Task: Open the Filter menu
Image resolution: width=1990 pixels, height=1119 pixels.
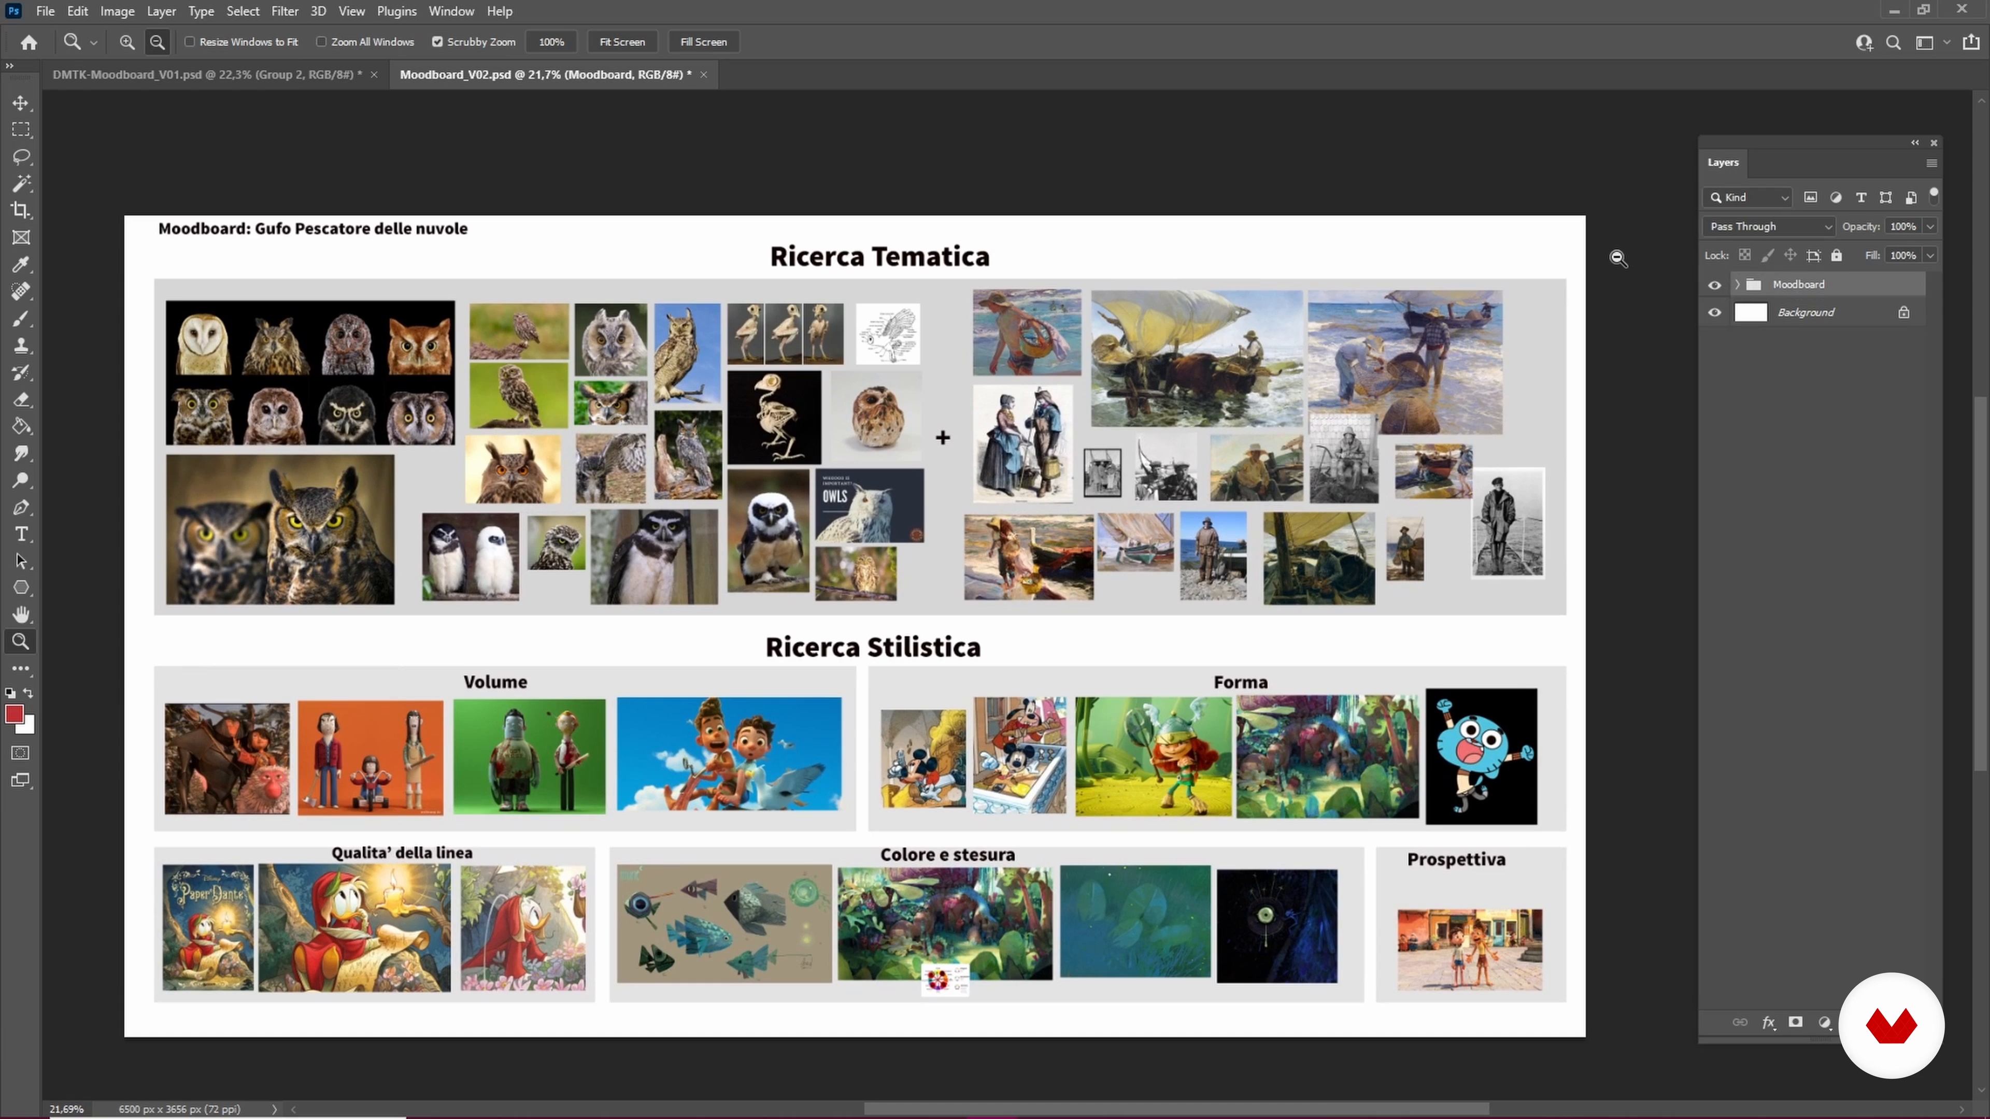Action: tap(285, 11)
